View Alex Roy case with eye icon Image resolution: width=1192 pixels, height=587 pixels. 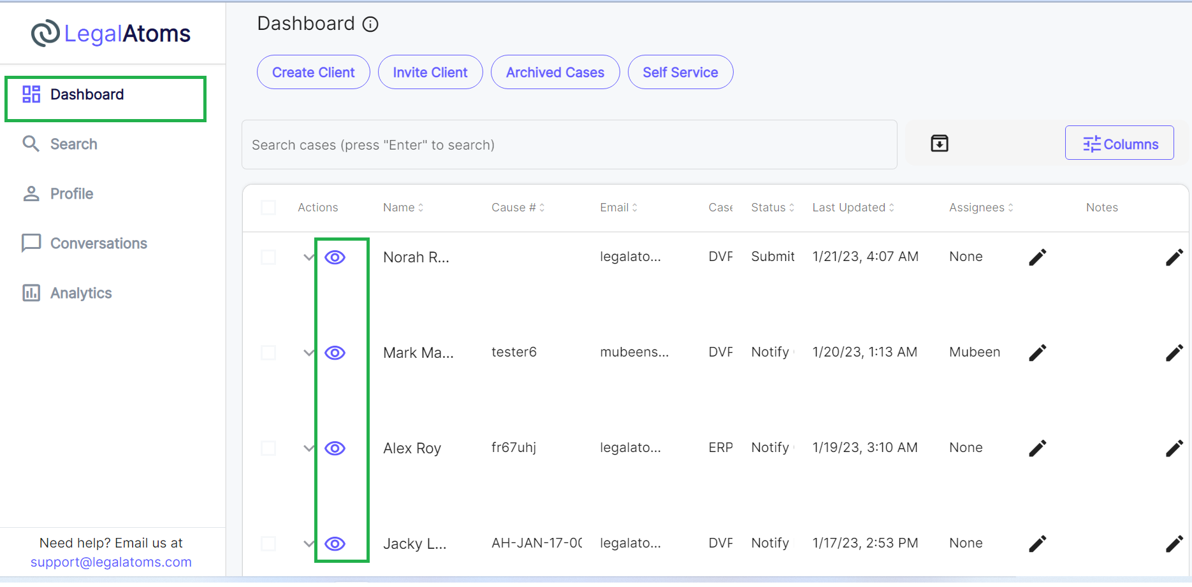coord(335,448)
